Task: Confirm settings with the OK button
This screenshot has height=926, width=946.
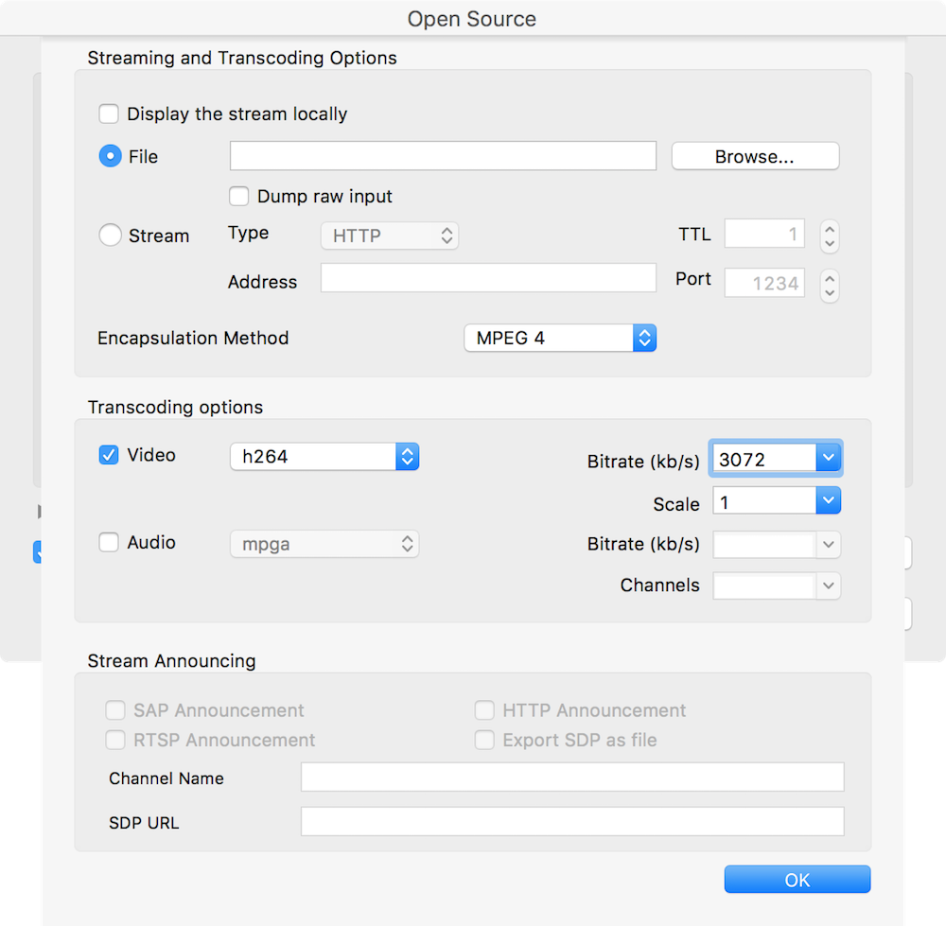Action: coord(797,880)
